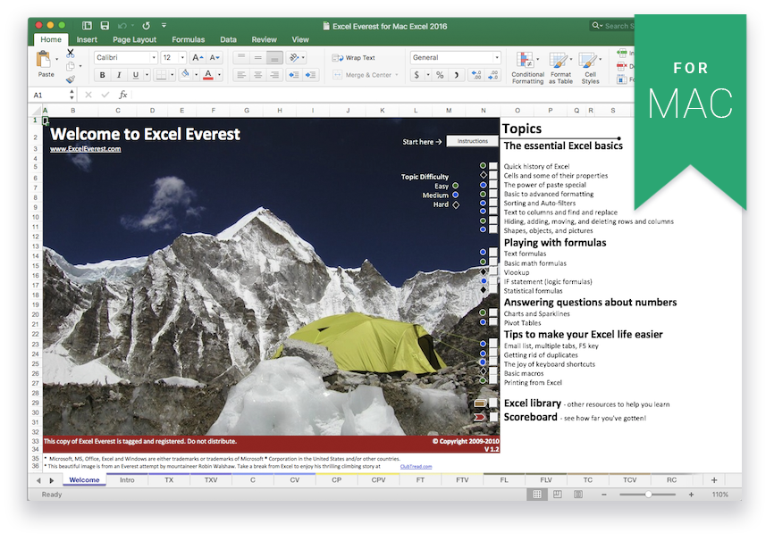
Task: Tick the checkbox for Quick history of Excel
Action: coord(493,166)
